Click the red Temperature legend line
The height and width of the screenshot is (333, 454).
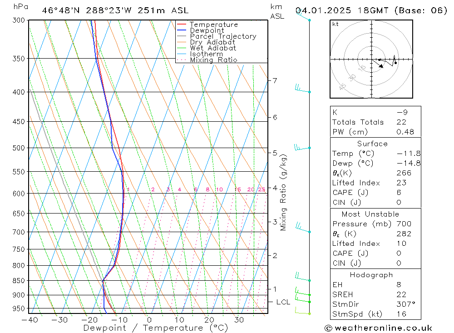(182, 25)
